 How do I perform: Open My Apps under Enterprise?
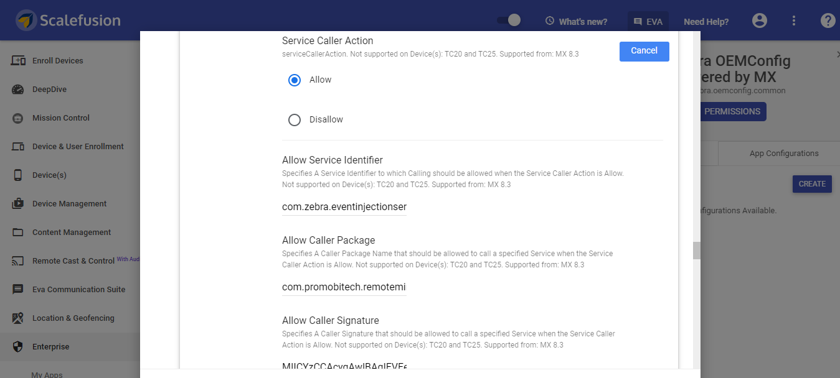(47, 374)
